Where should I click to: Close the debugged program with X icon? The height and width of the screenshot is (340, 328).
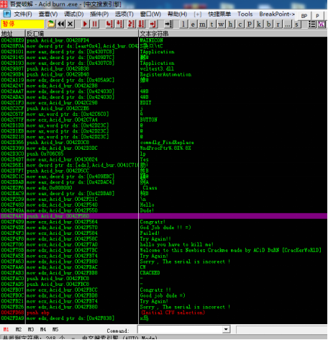70,24
